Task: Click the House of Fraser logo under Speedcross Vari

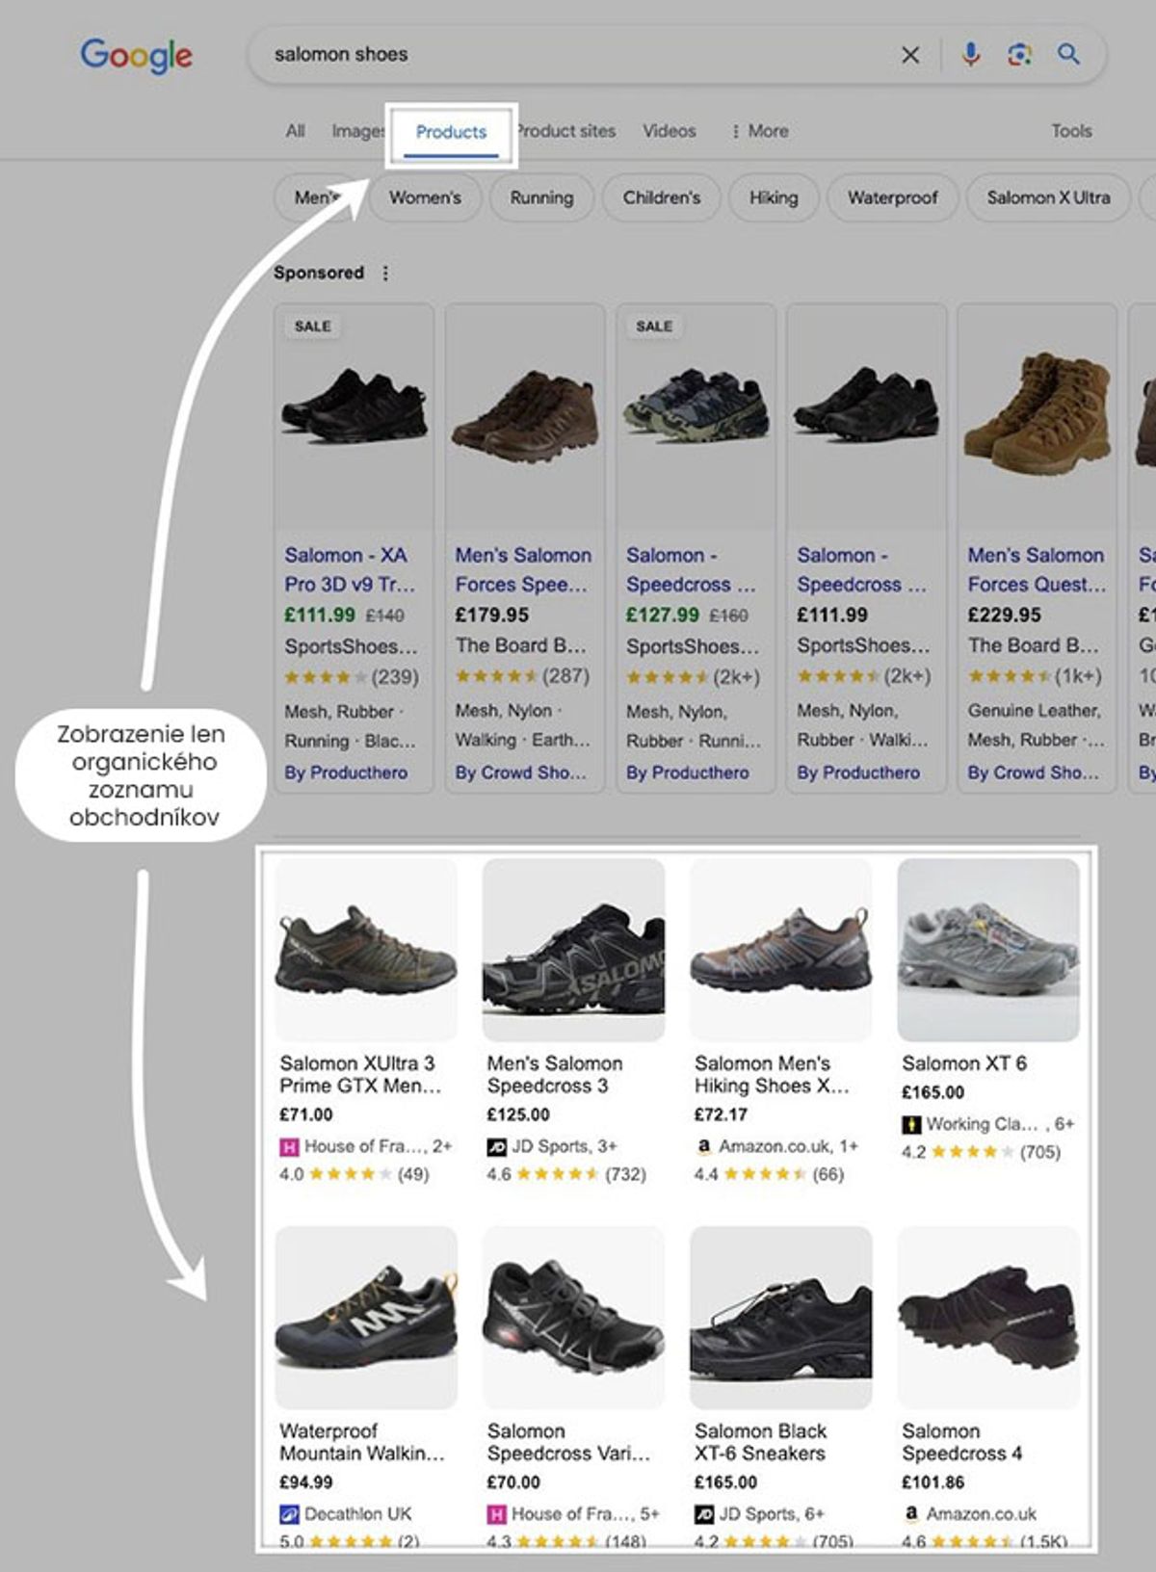Action: tap(496, 1514)
